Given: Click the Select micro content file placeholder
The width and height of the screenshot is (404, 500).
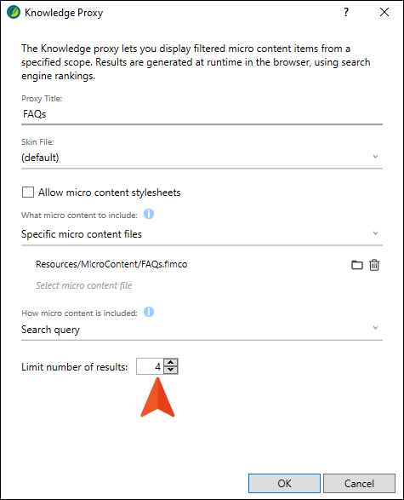Looking at the screenshot, I should [x=83, y=285].
